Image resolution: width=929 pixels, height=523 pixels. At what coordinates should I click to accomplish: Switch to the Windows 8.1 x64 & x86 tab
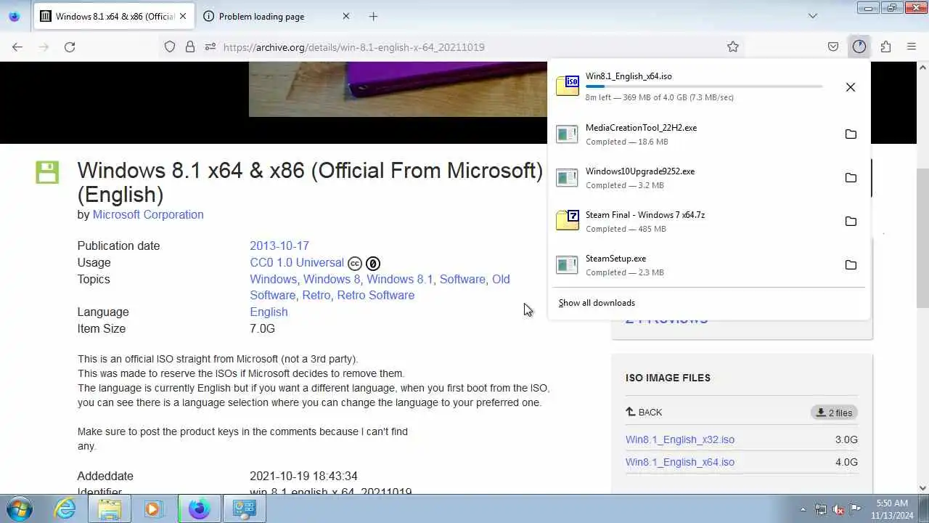click(113, 16)
